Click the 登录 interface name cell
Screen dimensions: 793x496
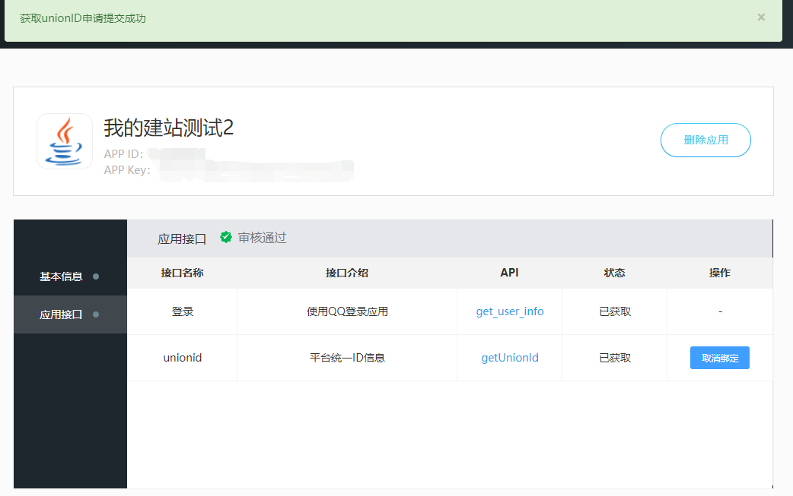pos(183,311)
